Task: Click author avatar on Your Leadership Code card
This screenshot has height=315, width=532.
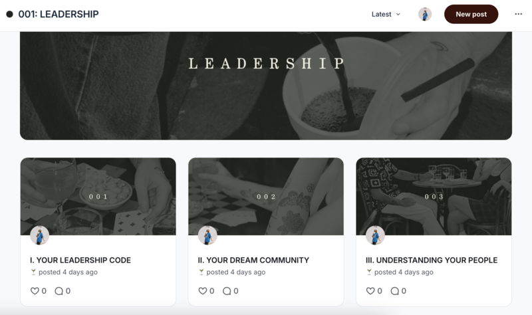Action: (x=40, y=235)
